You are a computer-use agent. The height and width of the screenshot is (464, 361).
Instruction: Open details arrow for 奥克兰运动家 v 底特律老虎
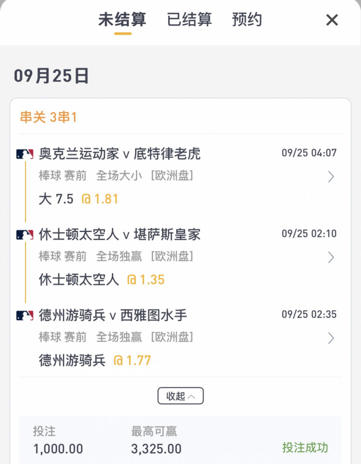tap(331, 177)
